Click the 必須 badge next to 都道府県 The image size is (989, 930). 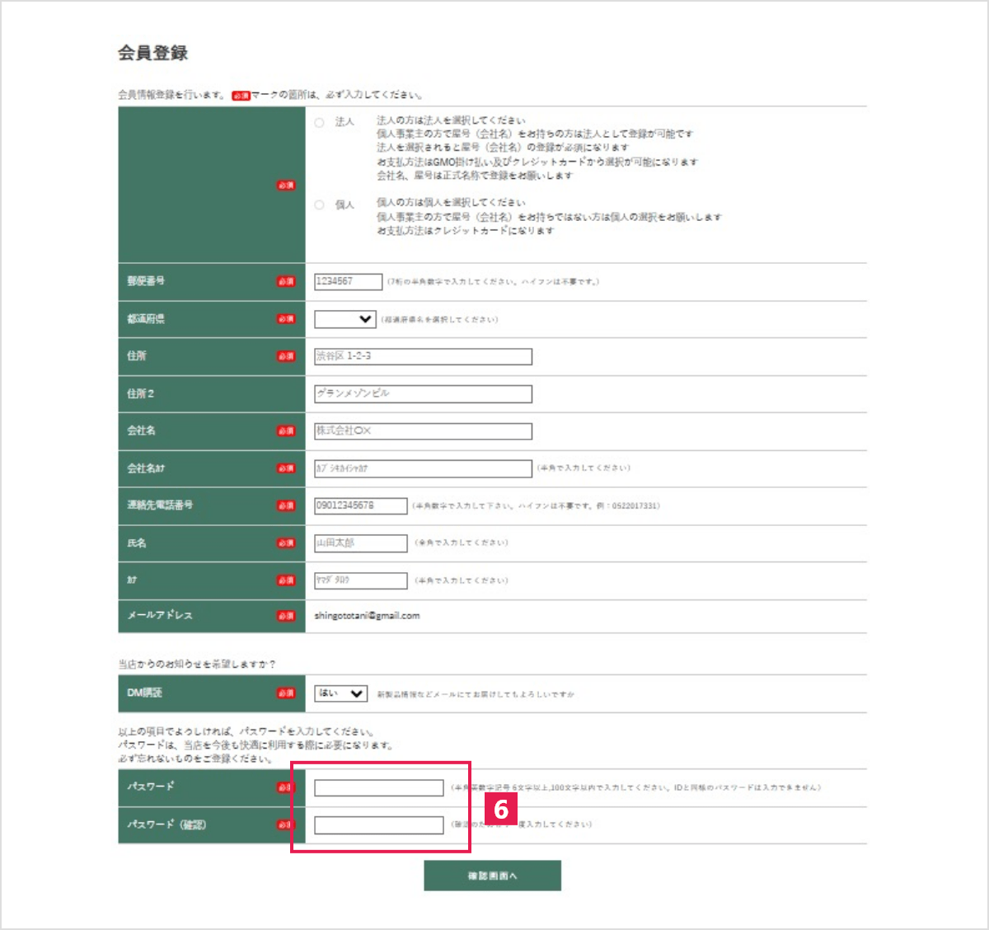286,319
